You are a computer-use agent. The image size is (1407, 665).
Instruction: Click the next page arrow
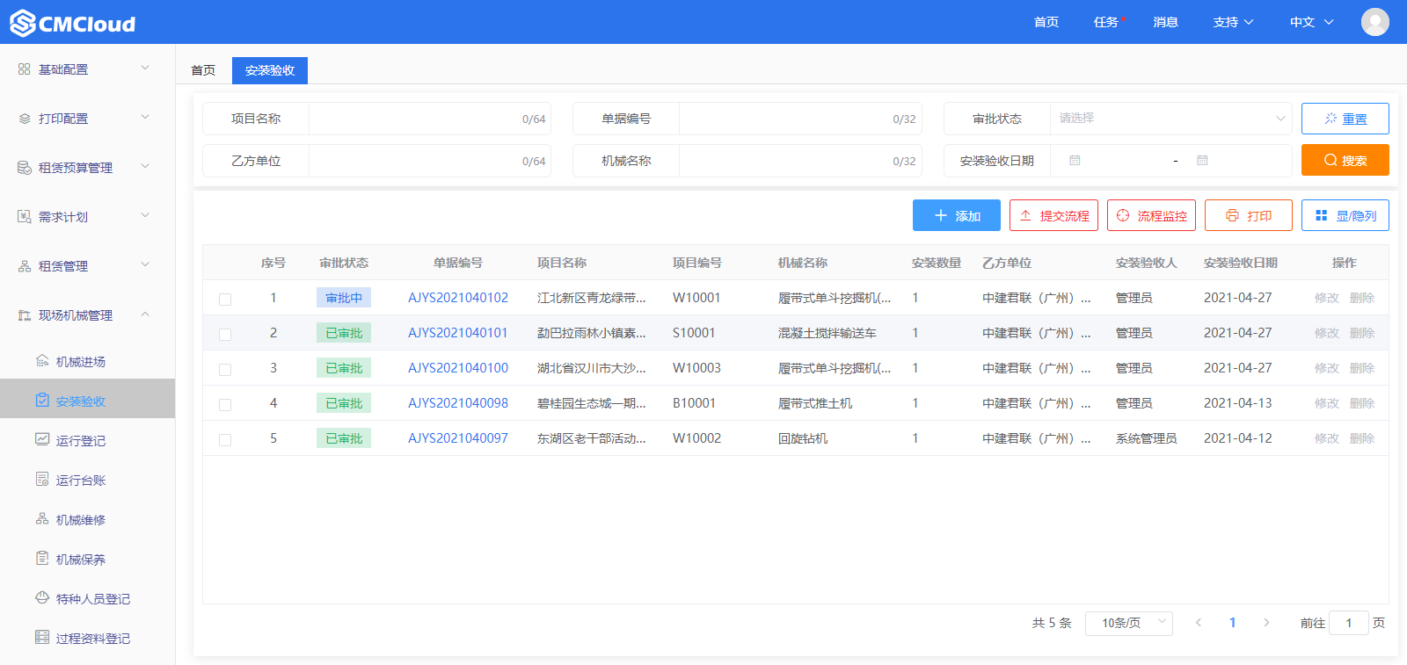coord(1266,623)
